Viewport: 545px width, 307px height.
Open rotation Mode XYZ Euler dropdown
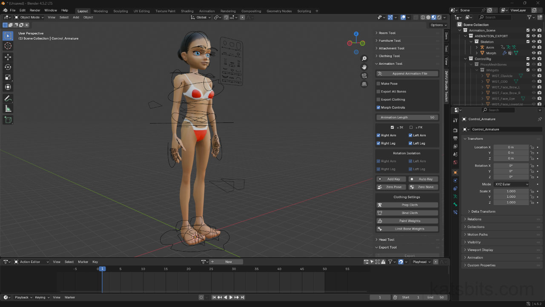(x=511, y=184)
